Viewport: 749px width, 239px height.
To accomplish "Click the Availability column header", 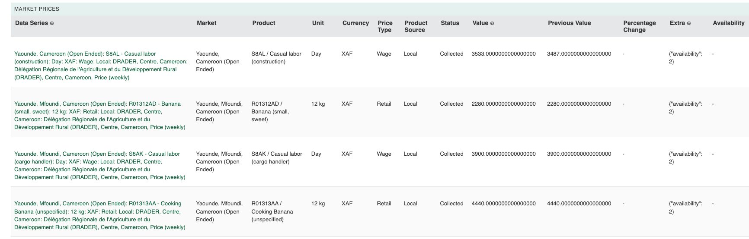I will click(728, 23).
